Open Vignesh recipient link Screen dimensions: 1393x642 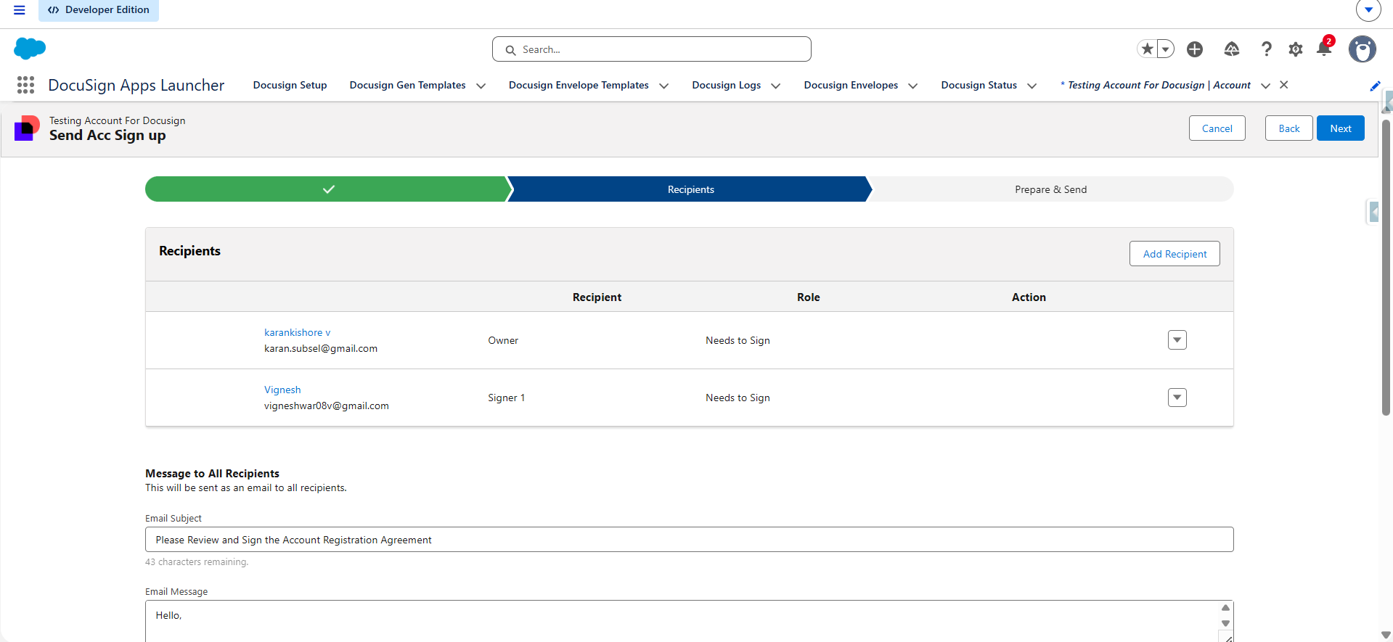pos(282,390)
